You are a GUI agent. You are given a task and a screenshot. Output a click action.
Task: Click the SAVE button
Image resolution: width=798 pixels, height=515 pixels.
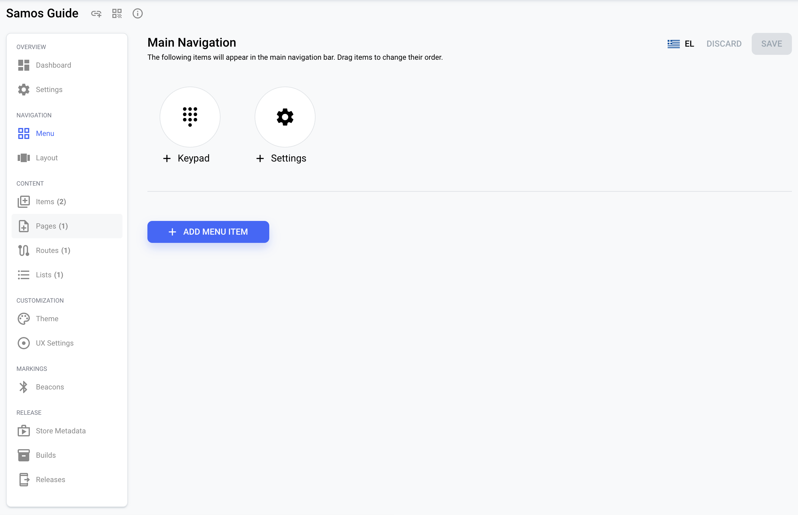click(771, 44)
